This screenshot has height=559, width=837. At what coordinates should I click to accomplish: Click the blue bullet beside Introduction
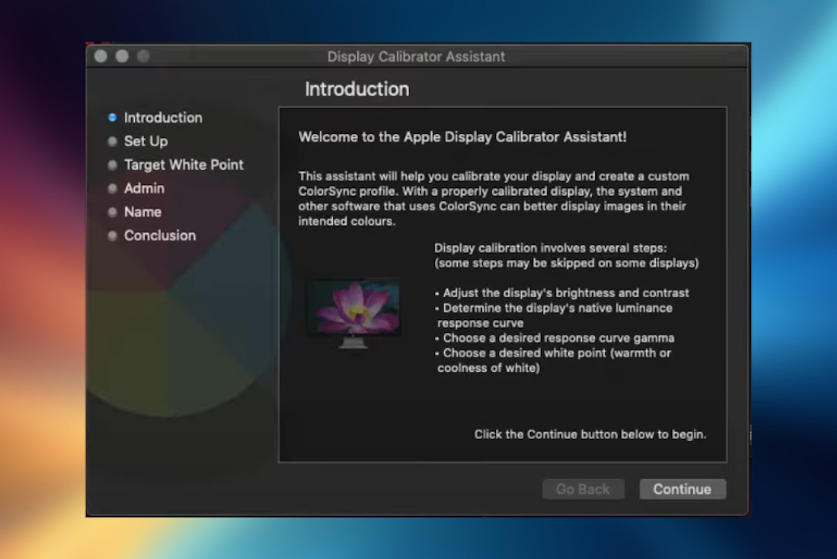[112, 118]
